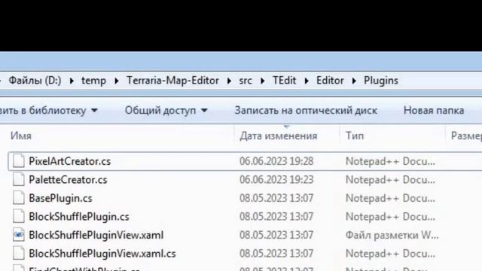Go to 'Editor' folder in breadcrumb

(x=330, y=81)
